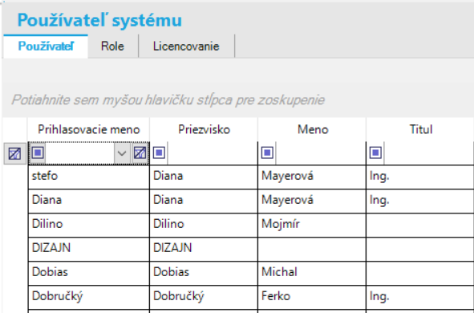The image size is (474, 313).
Task: Click the filter condition icon in Priezvisko column
Action: pyautogui.click(x=160, y=152)
